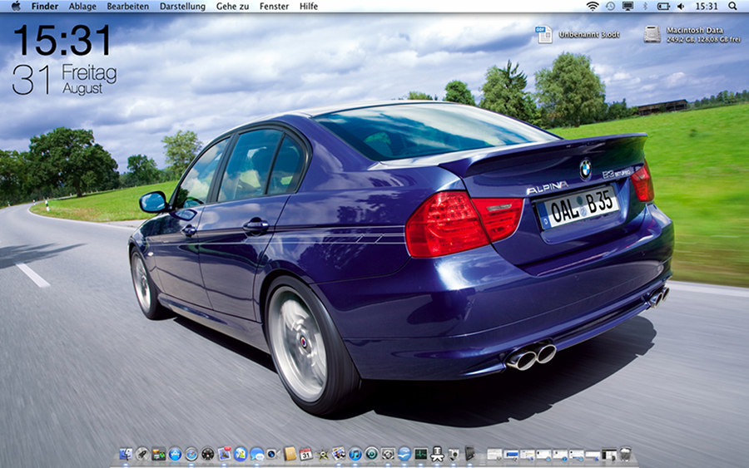This screenshot has width=749, height=468.
Task: Launch OpenOffice seagull icon in Dock
Action: 404,454
